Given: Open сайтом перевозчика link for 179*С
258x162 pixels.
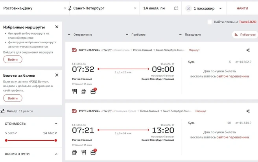Looking at the screenshot, I should pos(233,137).
